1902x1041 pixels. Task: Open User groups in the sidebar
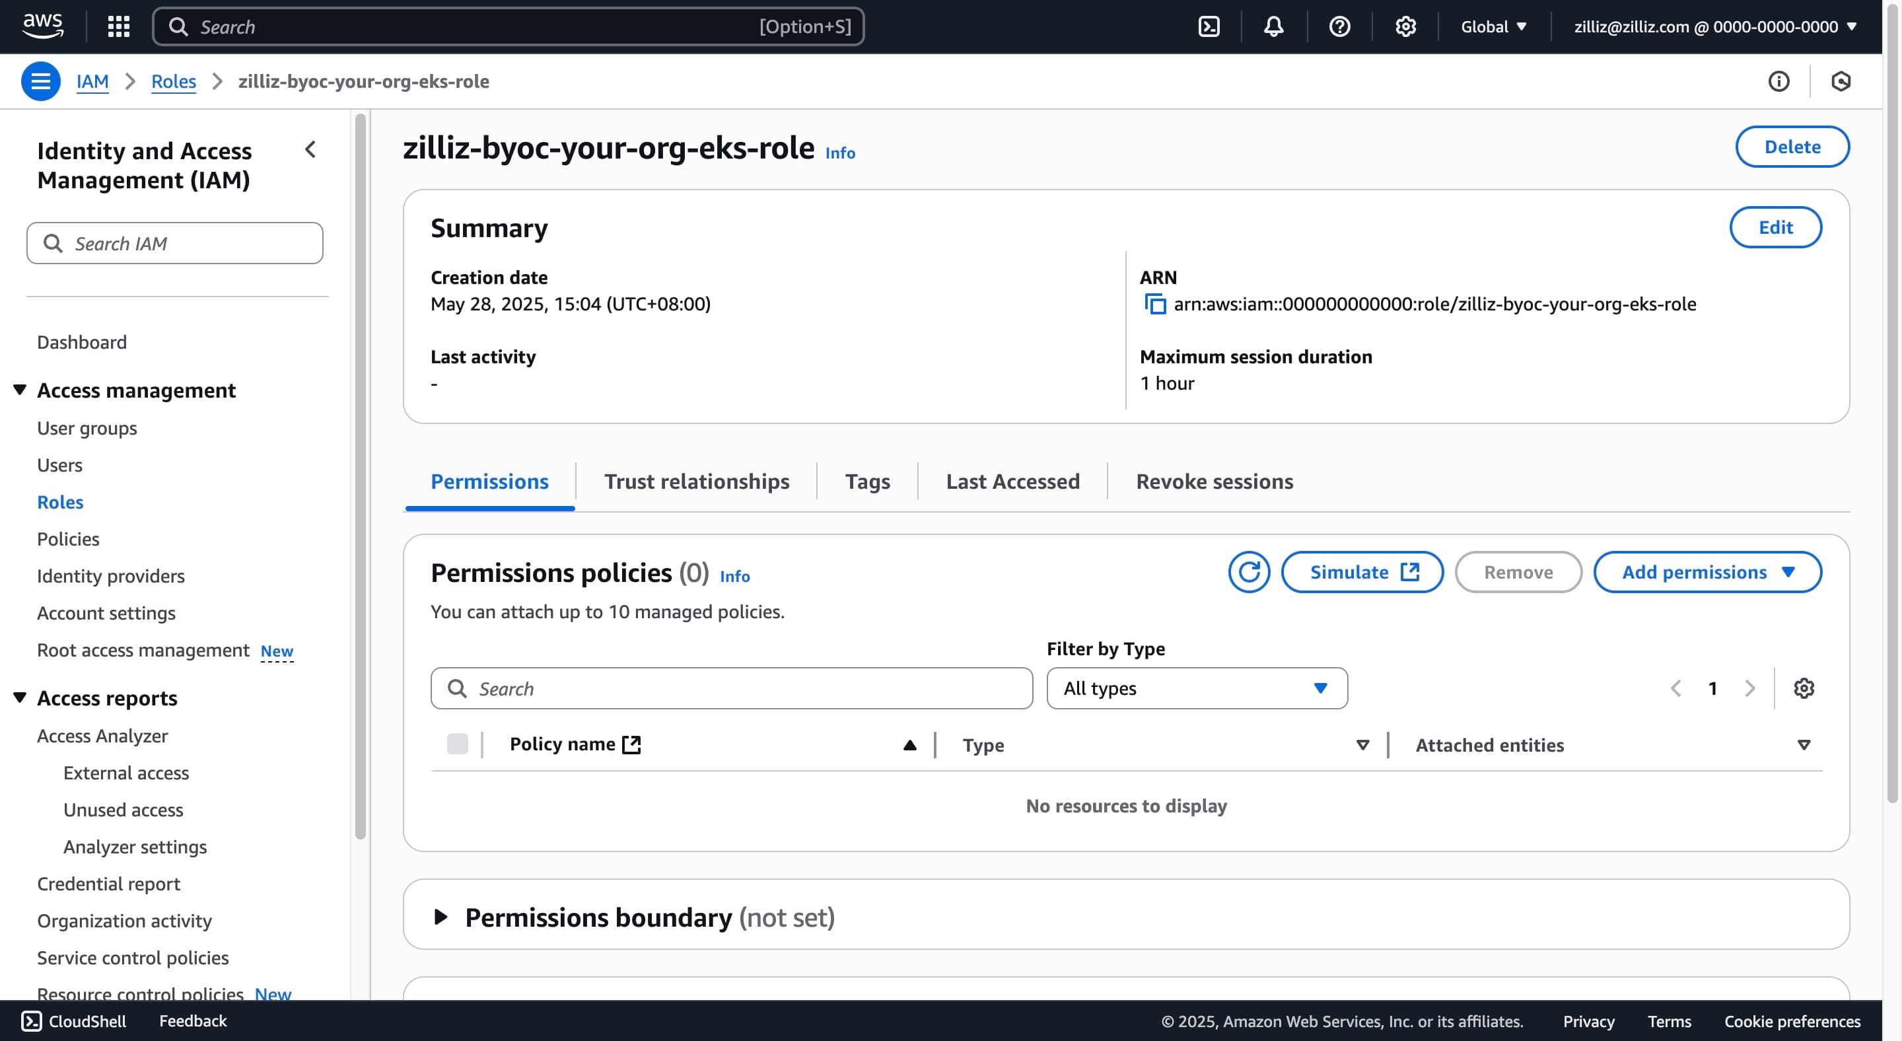[x=87, y=428]
